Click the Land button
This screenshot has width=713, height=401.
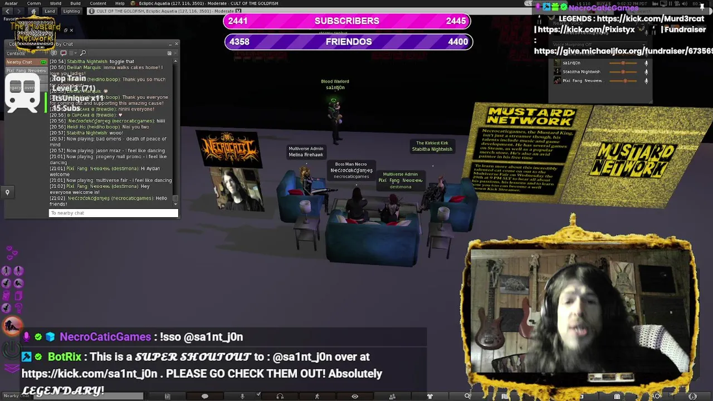pos(50,11)
